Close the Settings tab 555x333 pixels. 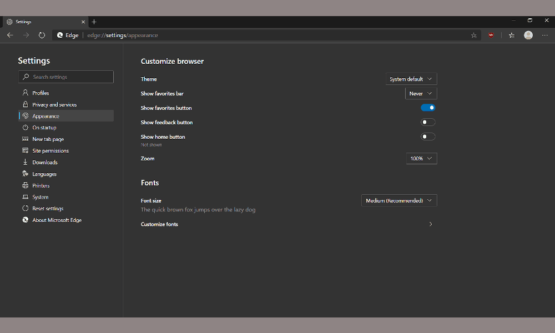pos(83,22)
